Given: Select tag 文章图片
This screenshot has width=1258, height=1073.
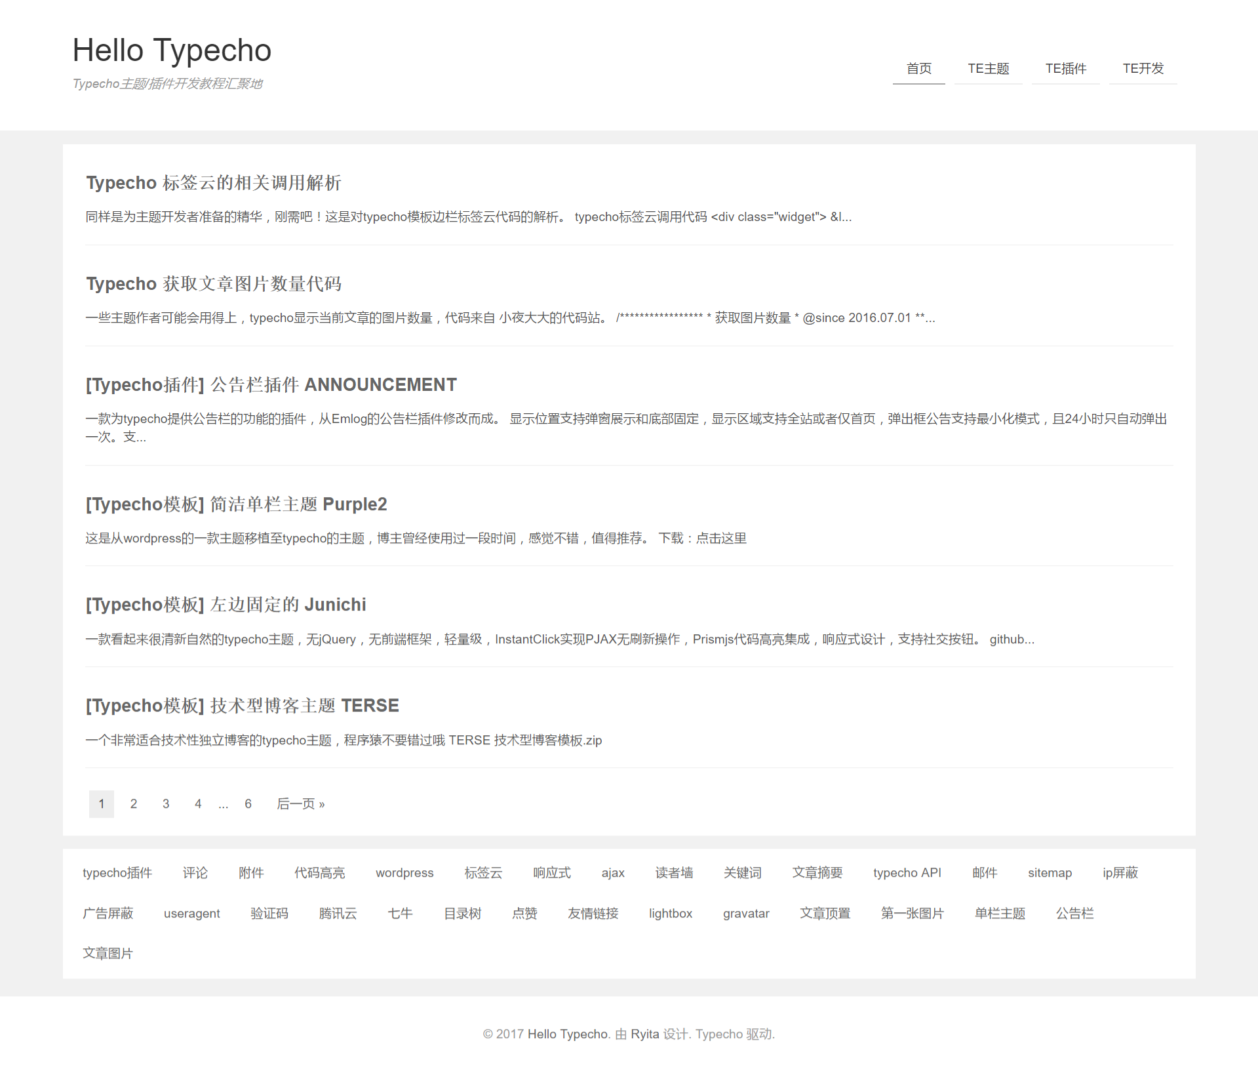Looking at the screenshot, I should 108,954.
